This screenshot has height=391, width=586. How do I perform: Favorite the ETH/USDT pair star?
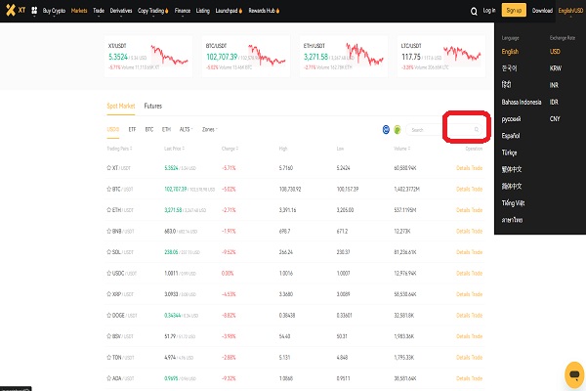(x=109, y=210)
